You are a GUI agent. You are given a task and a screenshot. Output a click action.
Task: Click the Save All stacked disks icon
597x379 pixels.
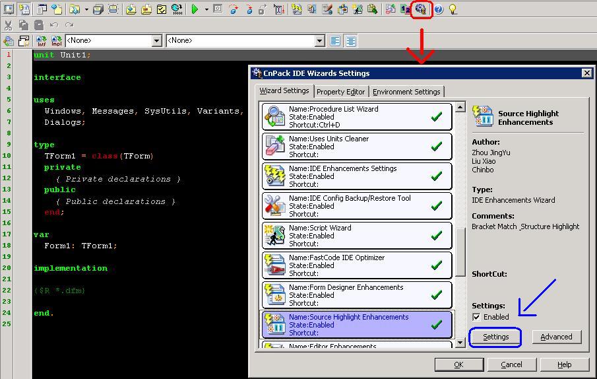coord(98,9)
